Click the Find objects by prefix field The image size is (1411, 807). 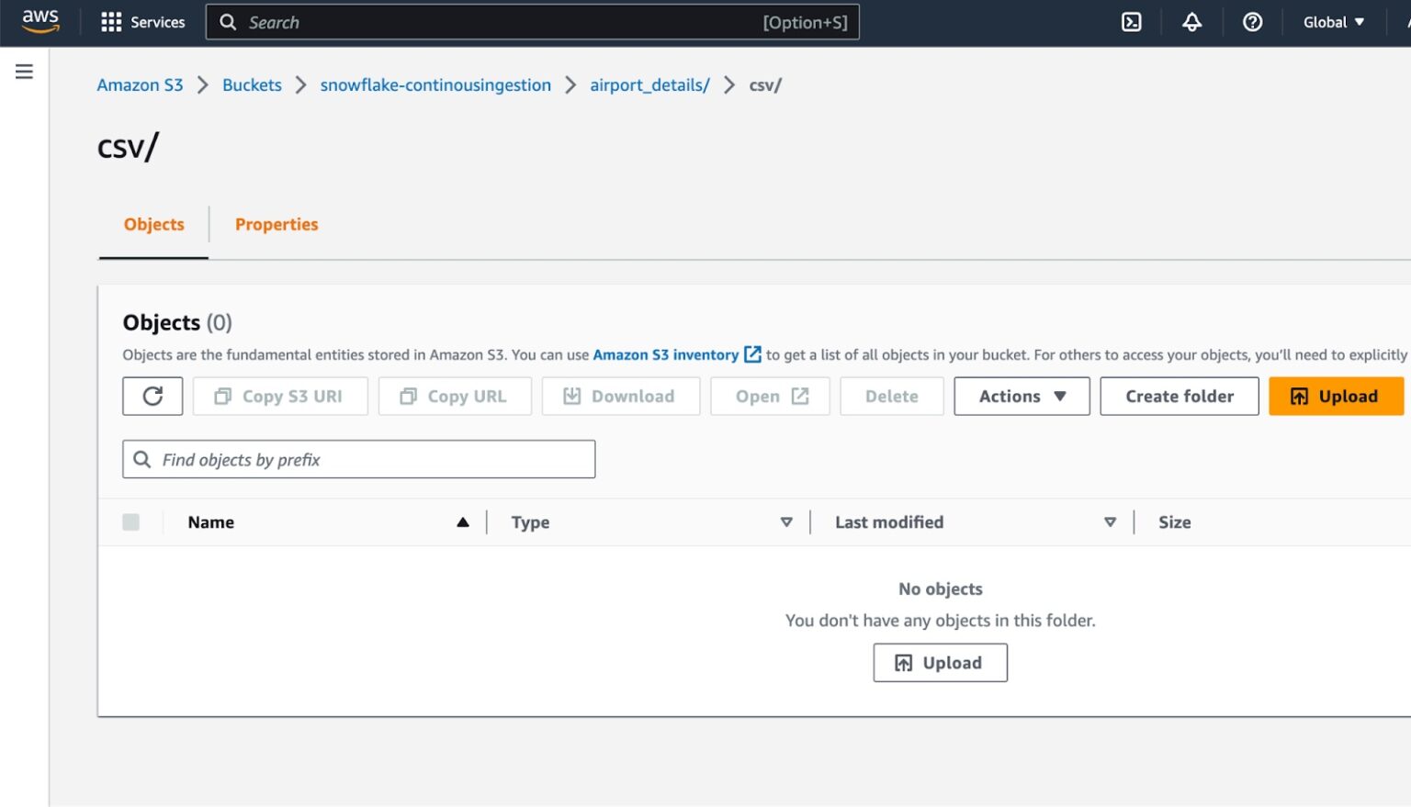[358, 459]
